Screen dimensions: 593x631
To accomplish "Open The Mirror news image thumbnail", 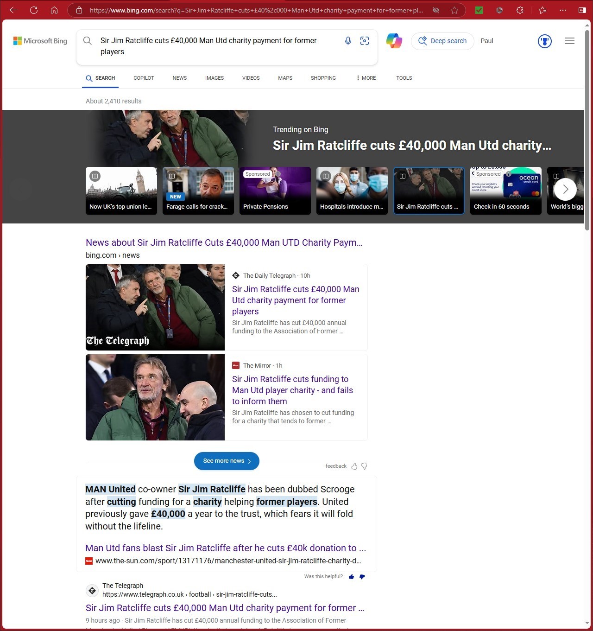I will click(155, 397).
